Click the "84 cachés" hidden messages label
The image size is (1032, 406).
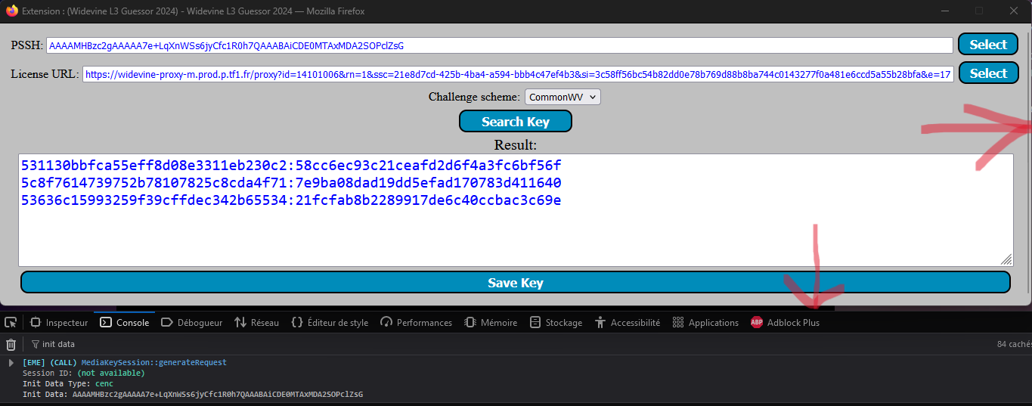click(1013, 344)
